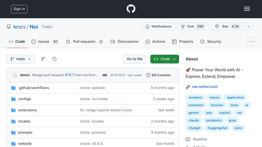Select the ai topic tag
Viewport: 262px width, 147px height.
click(247, 105)
